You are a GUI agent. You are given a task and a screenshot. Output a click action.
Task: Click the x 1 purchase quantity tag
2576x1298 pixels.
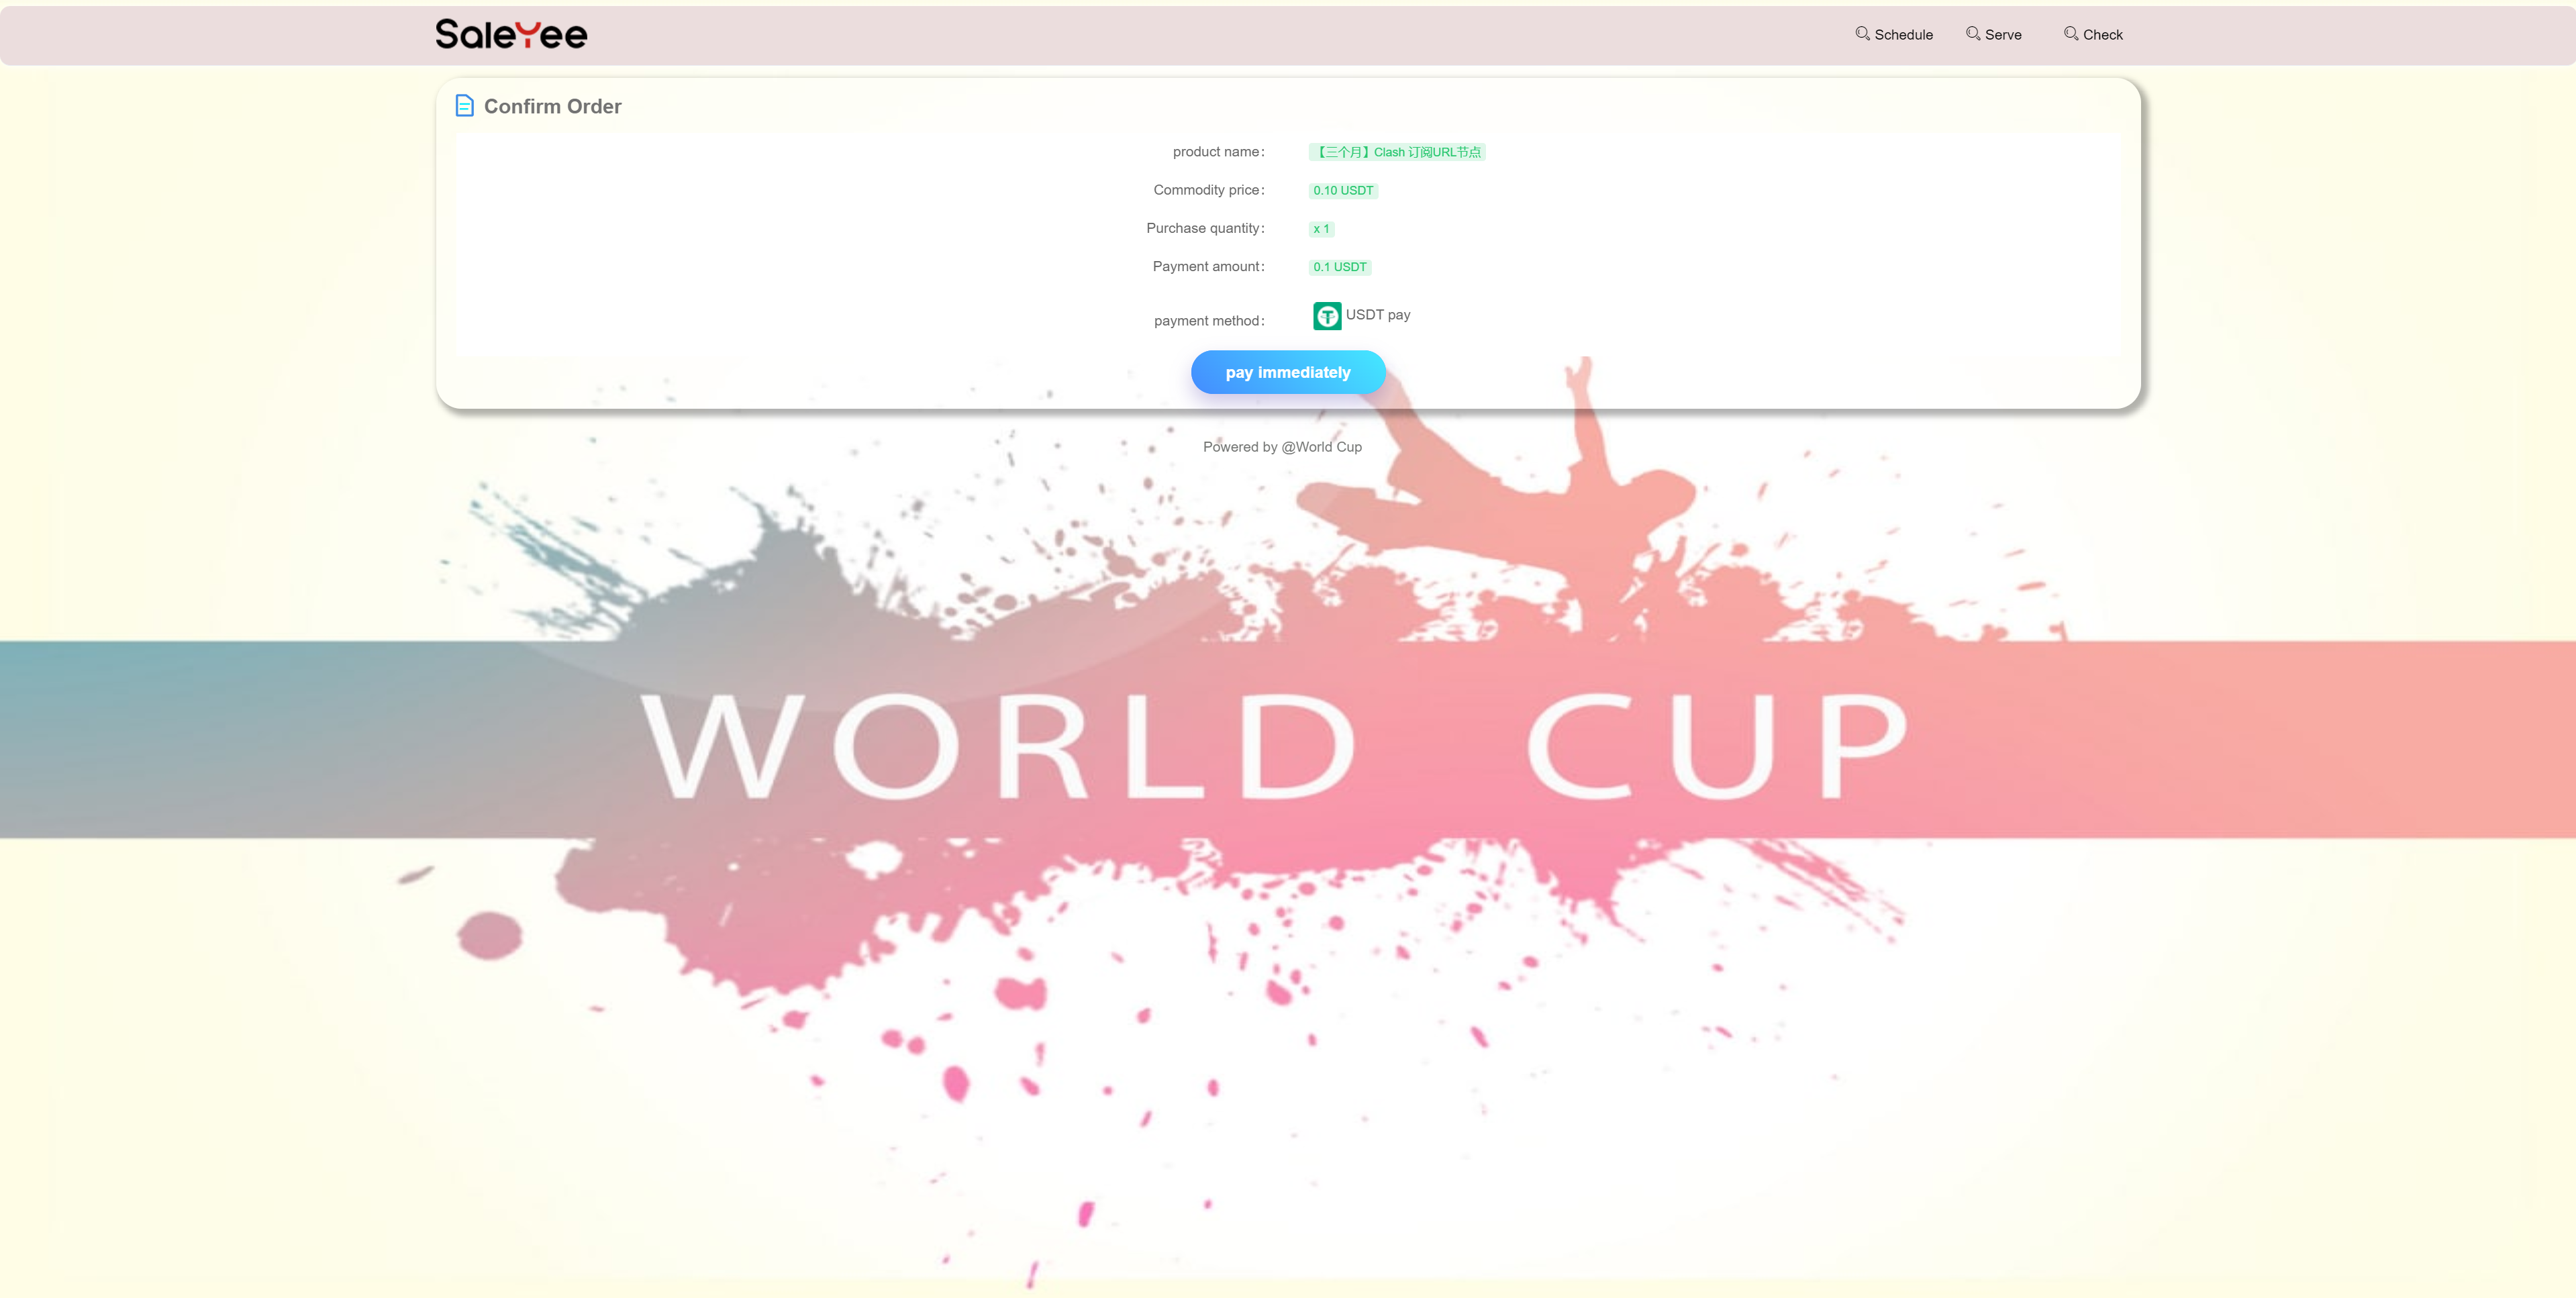1321,229
